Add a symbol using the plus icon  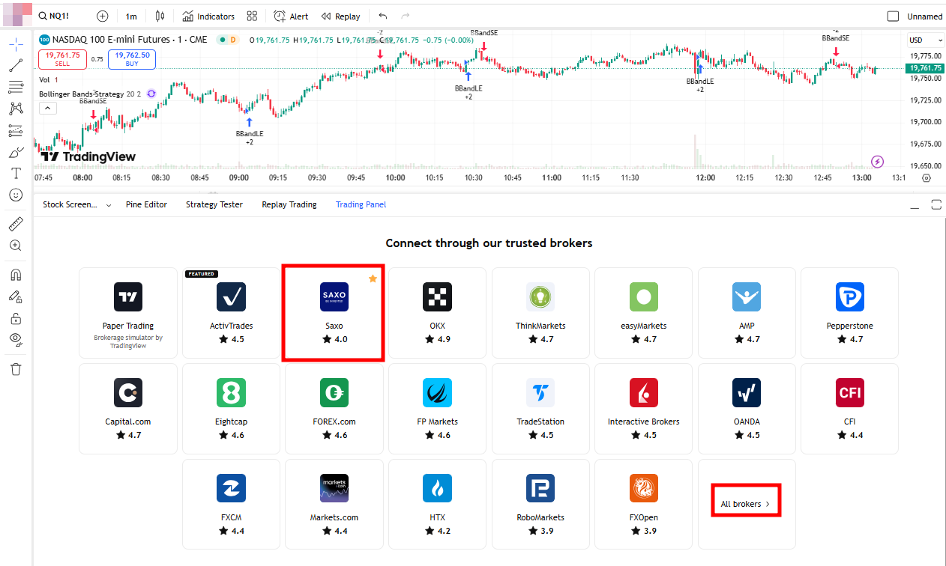pyautogui.click(x=103, y=16)
